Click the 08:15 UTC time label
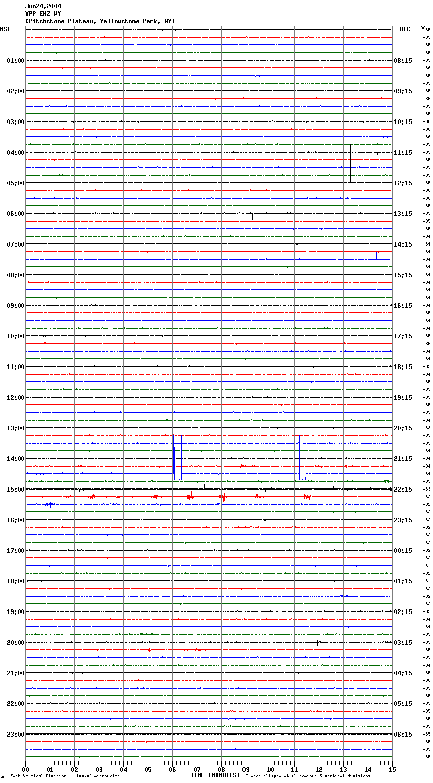The height and width of the screenshot is (783, 433). pos(403,61)
